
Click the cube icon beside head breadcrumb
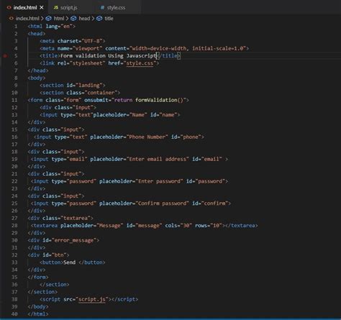click(73, 19)
